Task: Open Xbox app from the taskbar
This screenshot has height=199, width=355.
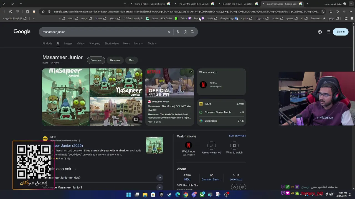Action: pos(202,195)
